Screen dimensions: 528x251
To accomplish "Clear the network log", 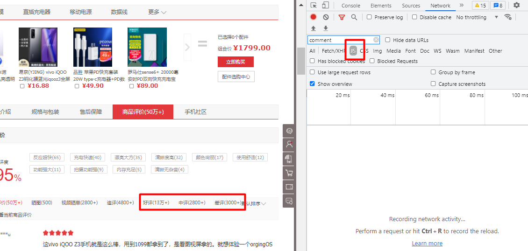I will [x=326, y=17].
